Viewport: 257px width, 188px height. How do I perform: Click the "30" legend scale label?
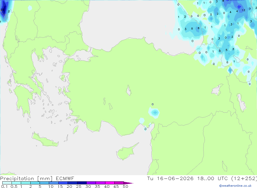(88, 186)
